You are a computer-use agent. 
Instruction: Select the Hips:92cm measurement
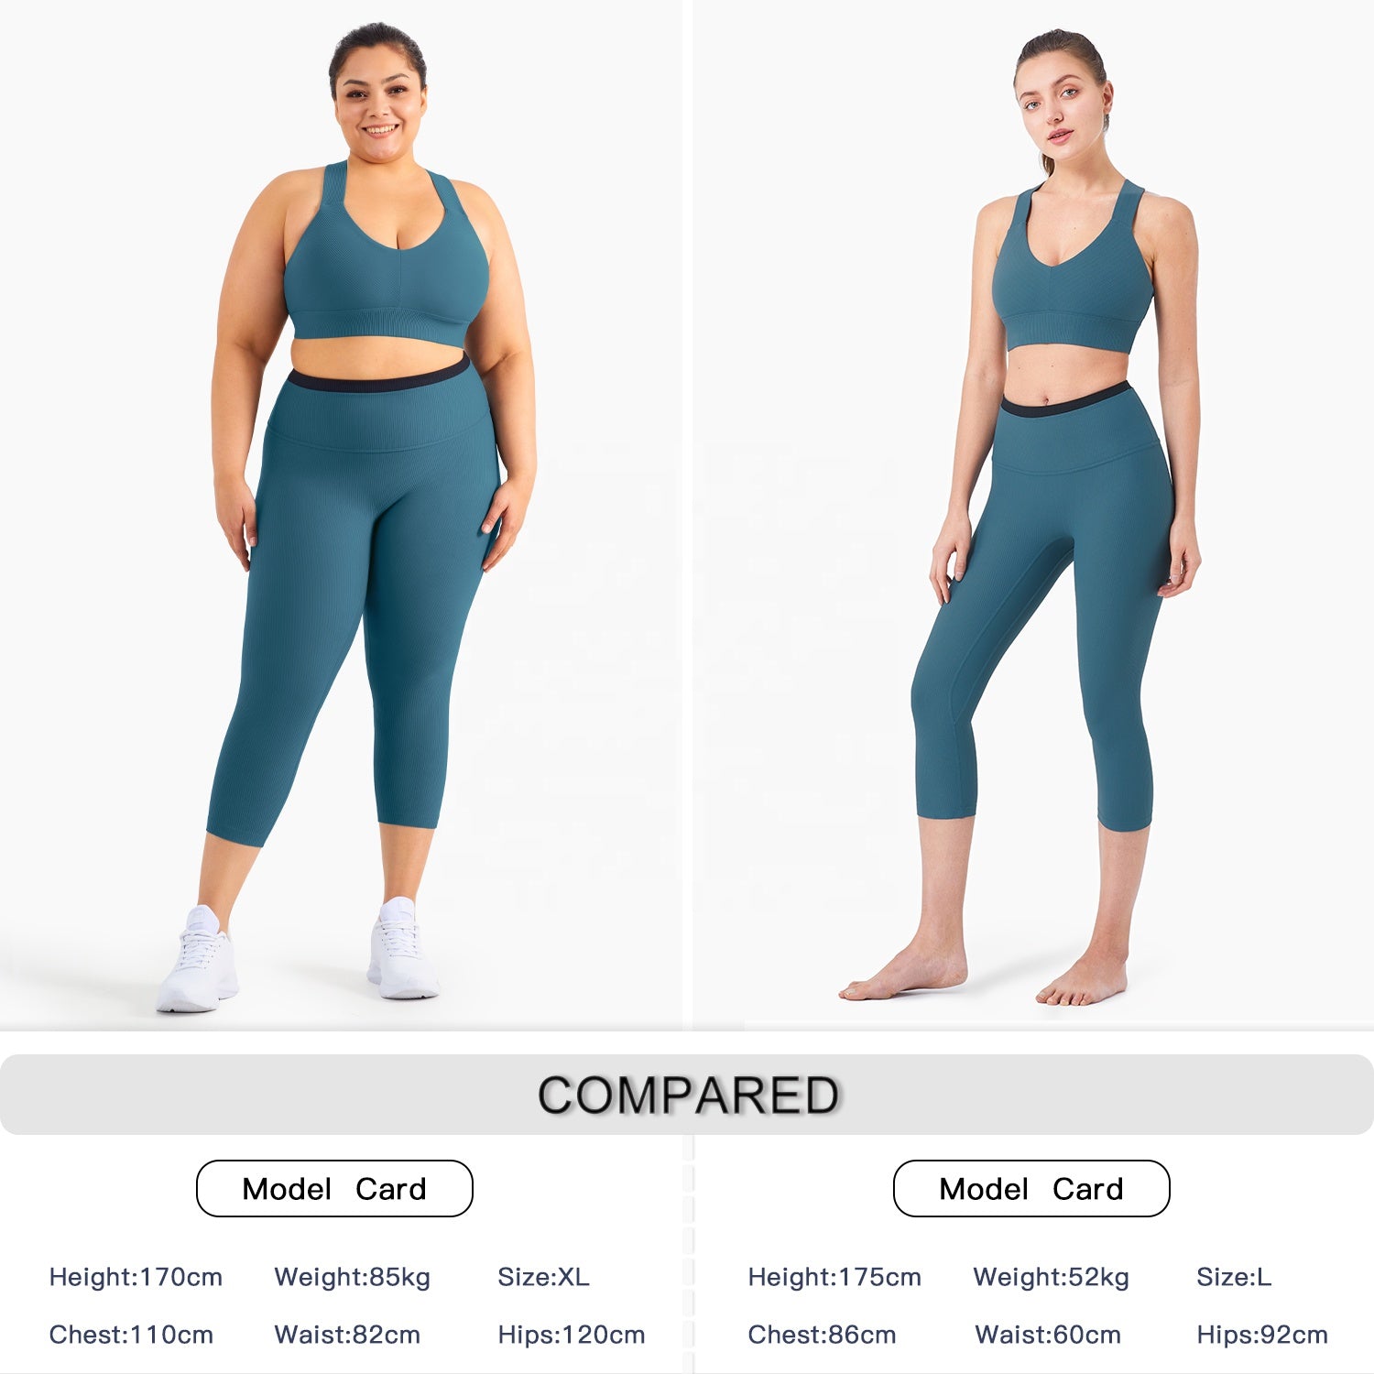[1261, 1335]
